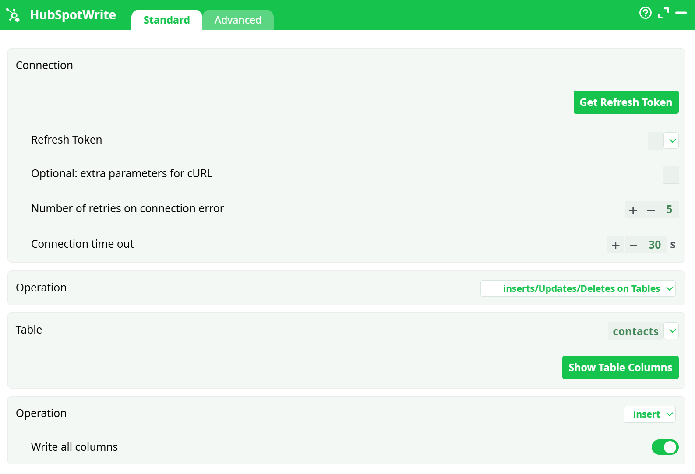Viewport: 695px width, 474px height.
Task: Click the HubSpot logo icon
Action: click(x=13, y=15)
